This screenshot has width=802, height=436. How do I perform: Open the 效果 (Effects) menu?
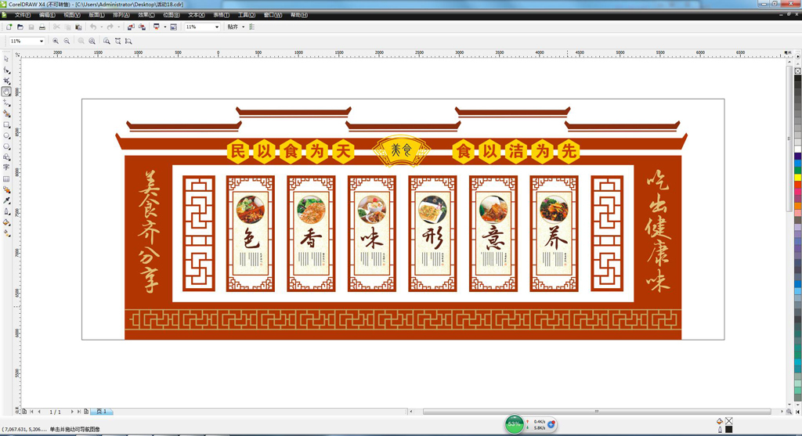(146, 15)
